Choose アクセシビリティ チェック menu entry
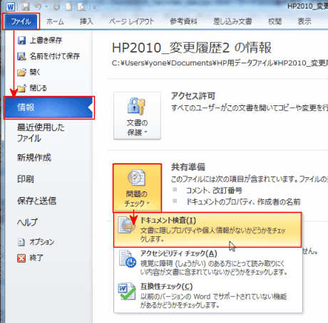The height and width of the screenshot is (323, 328). pyautogui.click(x=207, y=263)
